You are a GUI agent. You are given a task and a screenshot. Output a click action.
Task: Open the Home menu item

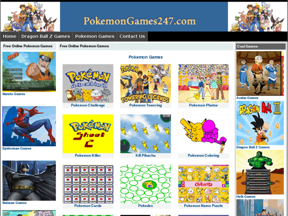[x=10, y=36]
